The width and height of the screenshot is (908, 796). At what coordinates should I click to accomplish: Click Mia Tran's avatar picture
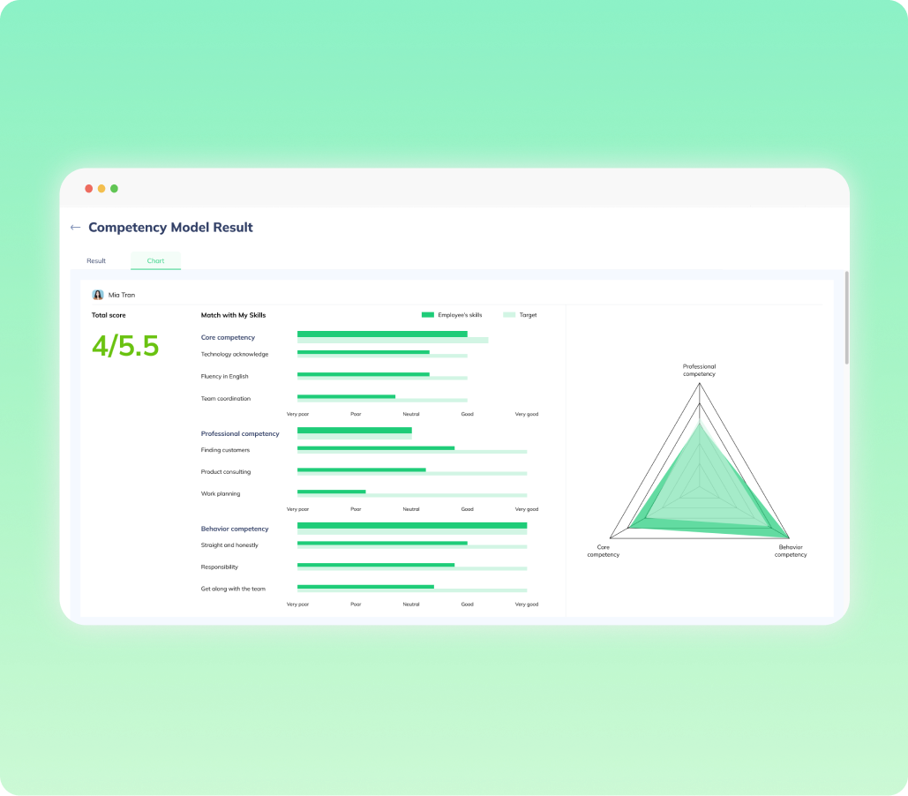pos(98,295)
